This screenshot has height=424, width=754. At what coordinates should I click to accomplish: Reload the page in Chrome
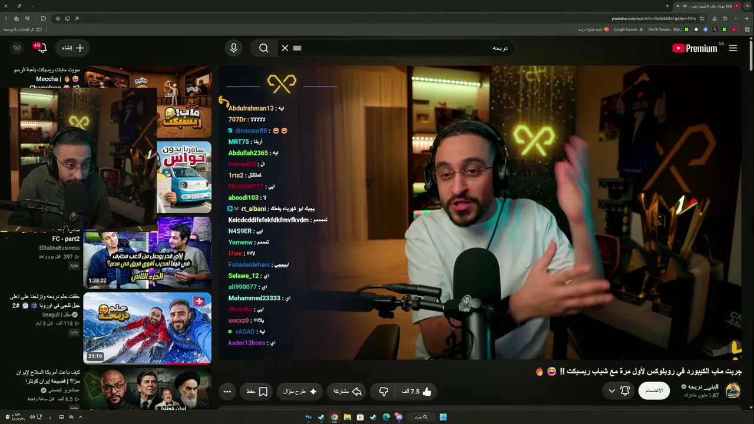(725, 18)
